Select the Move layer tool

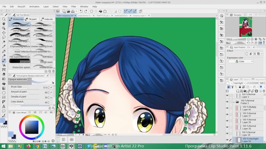pyautogui.click(x=4, y=33)
